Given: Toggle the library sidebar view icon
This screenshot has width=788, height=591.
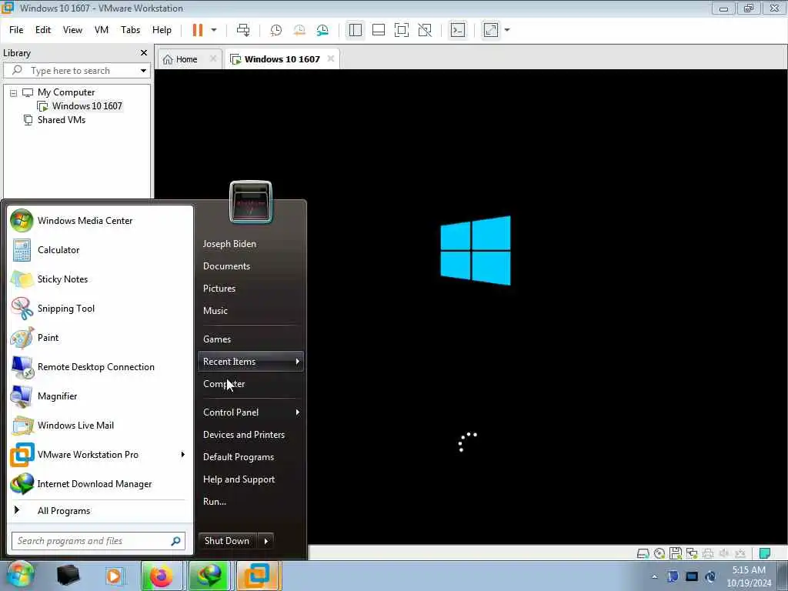Looking at the screenshot, I should pos(356,30).
